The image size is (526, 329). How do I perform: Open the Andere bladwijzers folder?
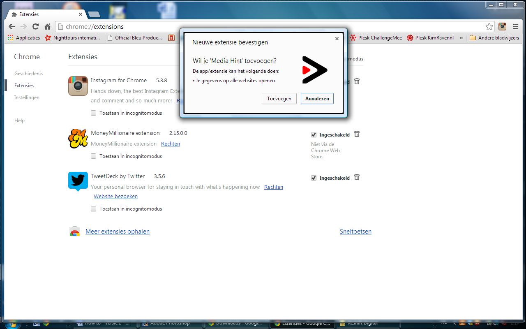(494, 38)
